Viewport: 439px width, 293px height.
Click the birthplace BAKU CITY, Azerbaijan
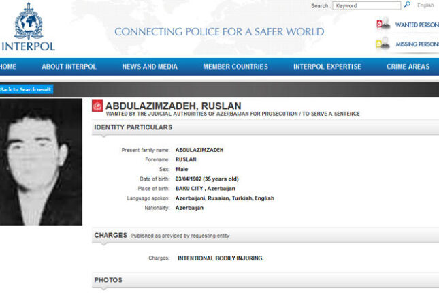click(206, 189)
